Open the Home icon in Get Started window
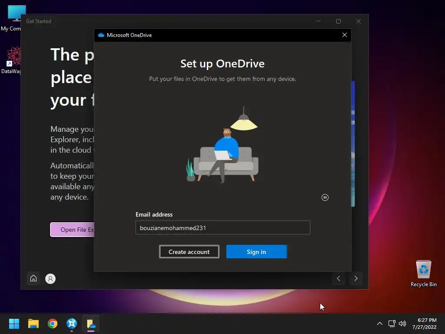This screenshot has width=445, height=334. pyautogui.click(x=33, y=278)
